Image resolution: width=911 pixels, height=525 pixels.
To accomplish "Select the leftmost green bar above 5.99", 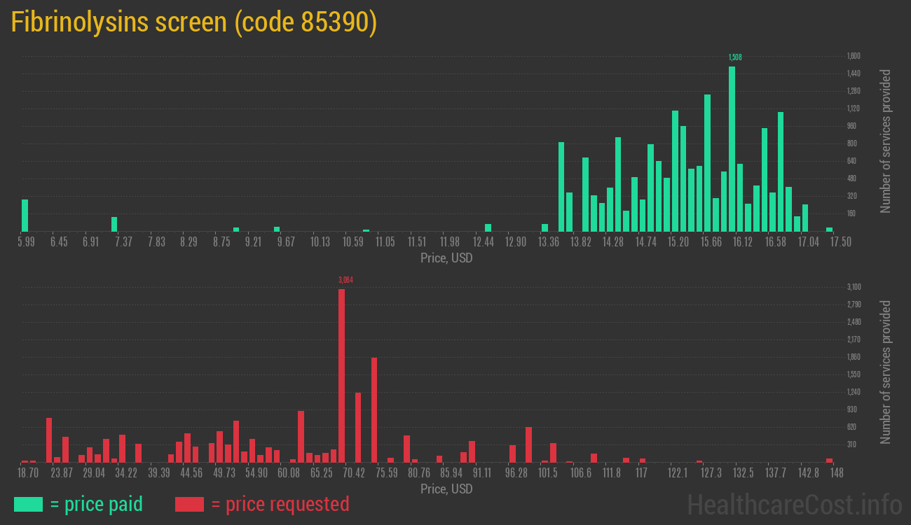I will [25, 216].
